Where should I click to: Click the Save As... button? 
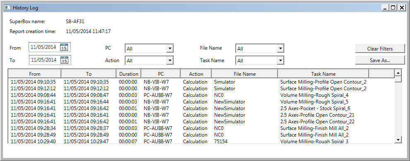380,60
